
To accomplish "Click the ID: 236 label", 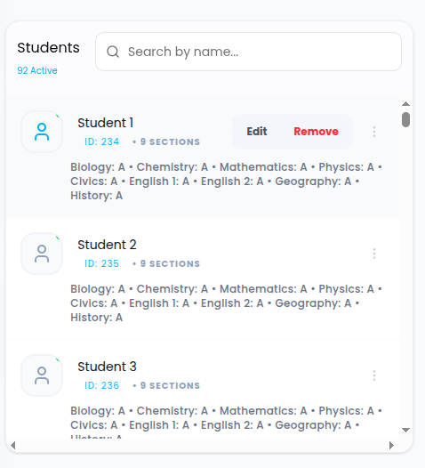I will 101,385.
